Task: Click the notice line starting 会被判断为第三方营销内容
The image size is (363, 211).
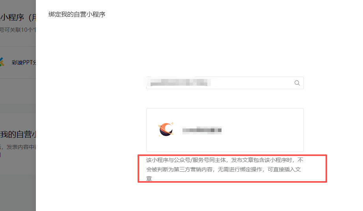Action: click(223, 169)
